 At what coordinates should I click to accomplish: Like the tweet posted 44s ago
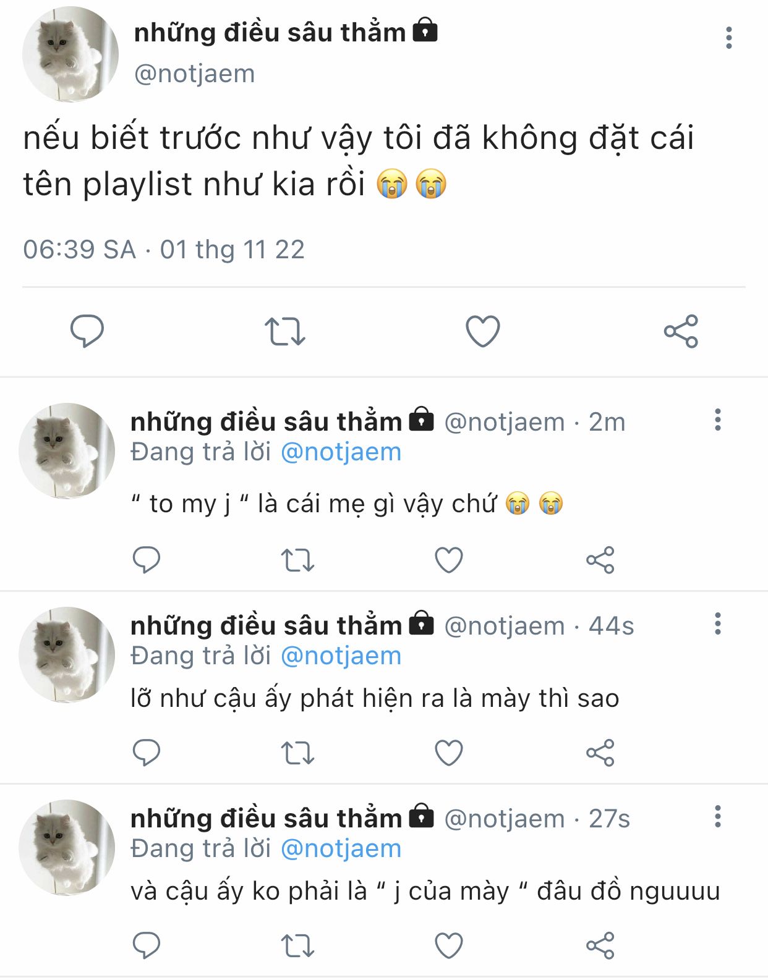tap(449, 753)
